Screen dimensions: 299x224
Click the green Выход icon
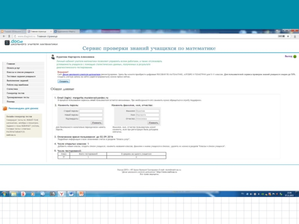pos(295,57)
